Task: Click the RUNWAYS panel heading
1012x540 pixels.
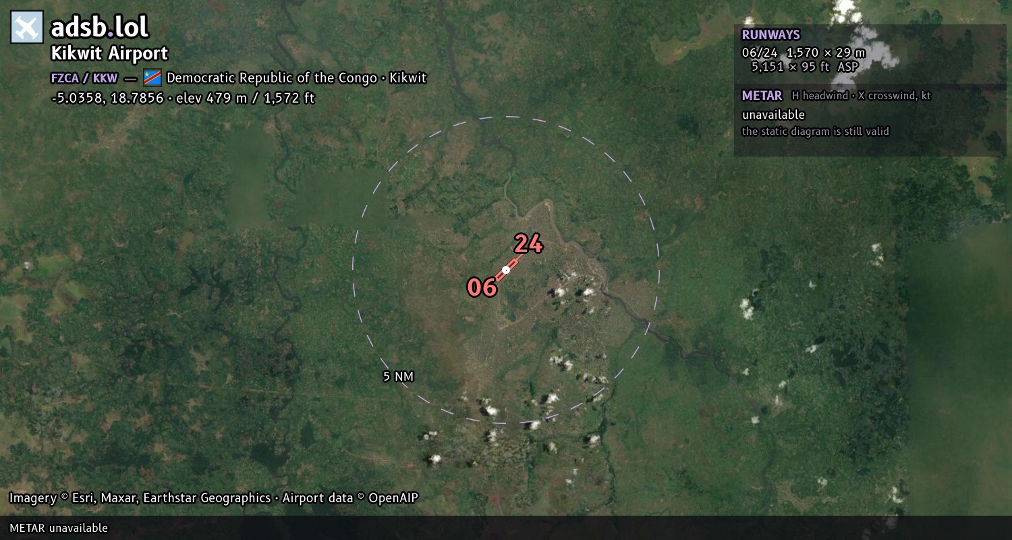Action: [771, 35]
